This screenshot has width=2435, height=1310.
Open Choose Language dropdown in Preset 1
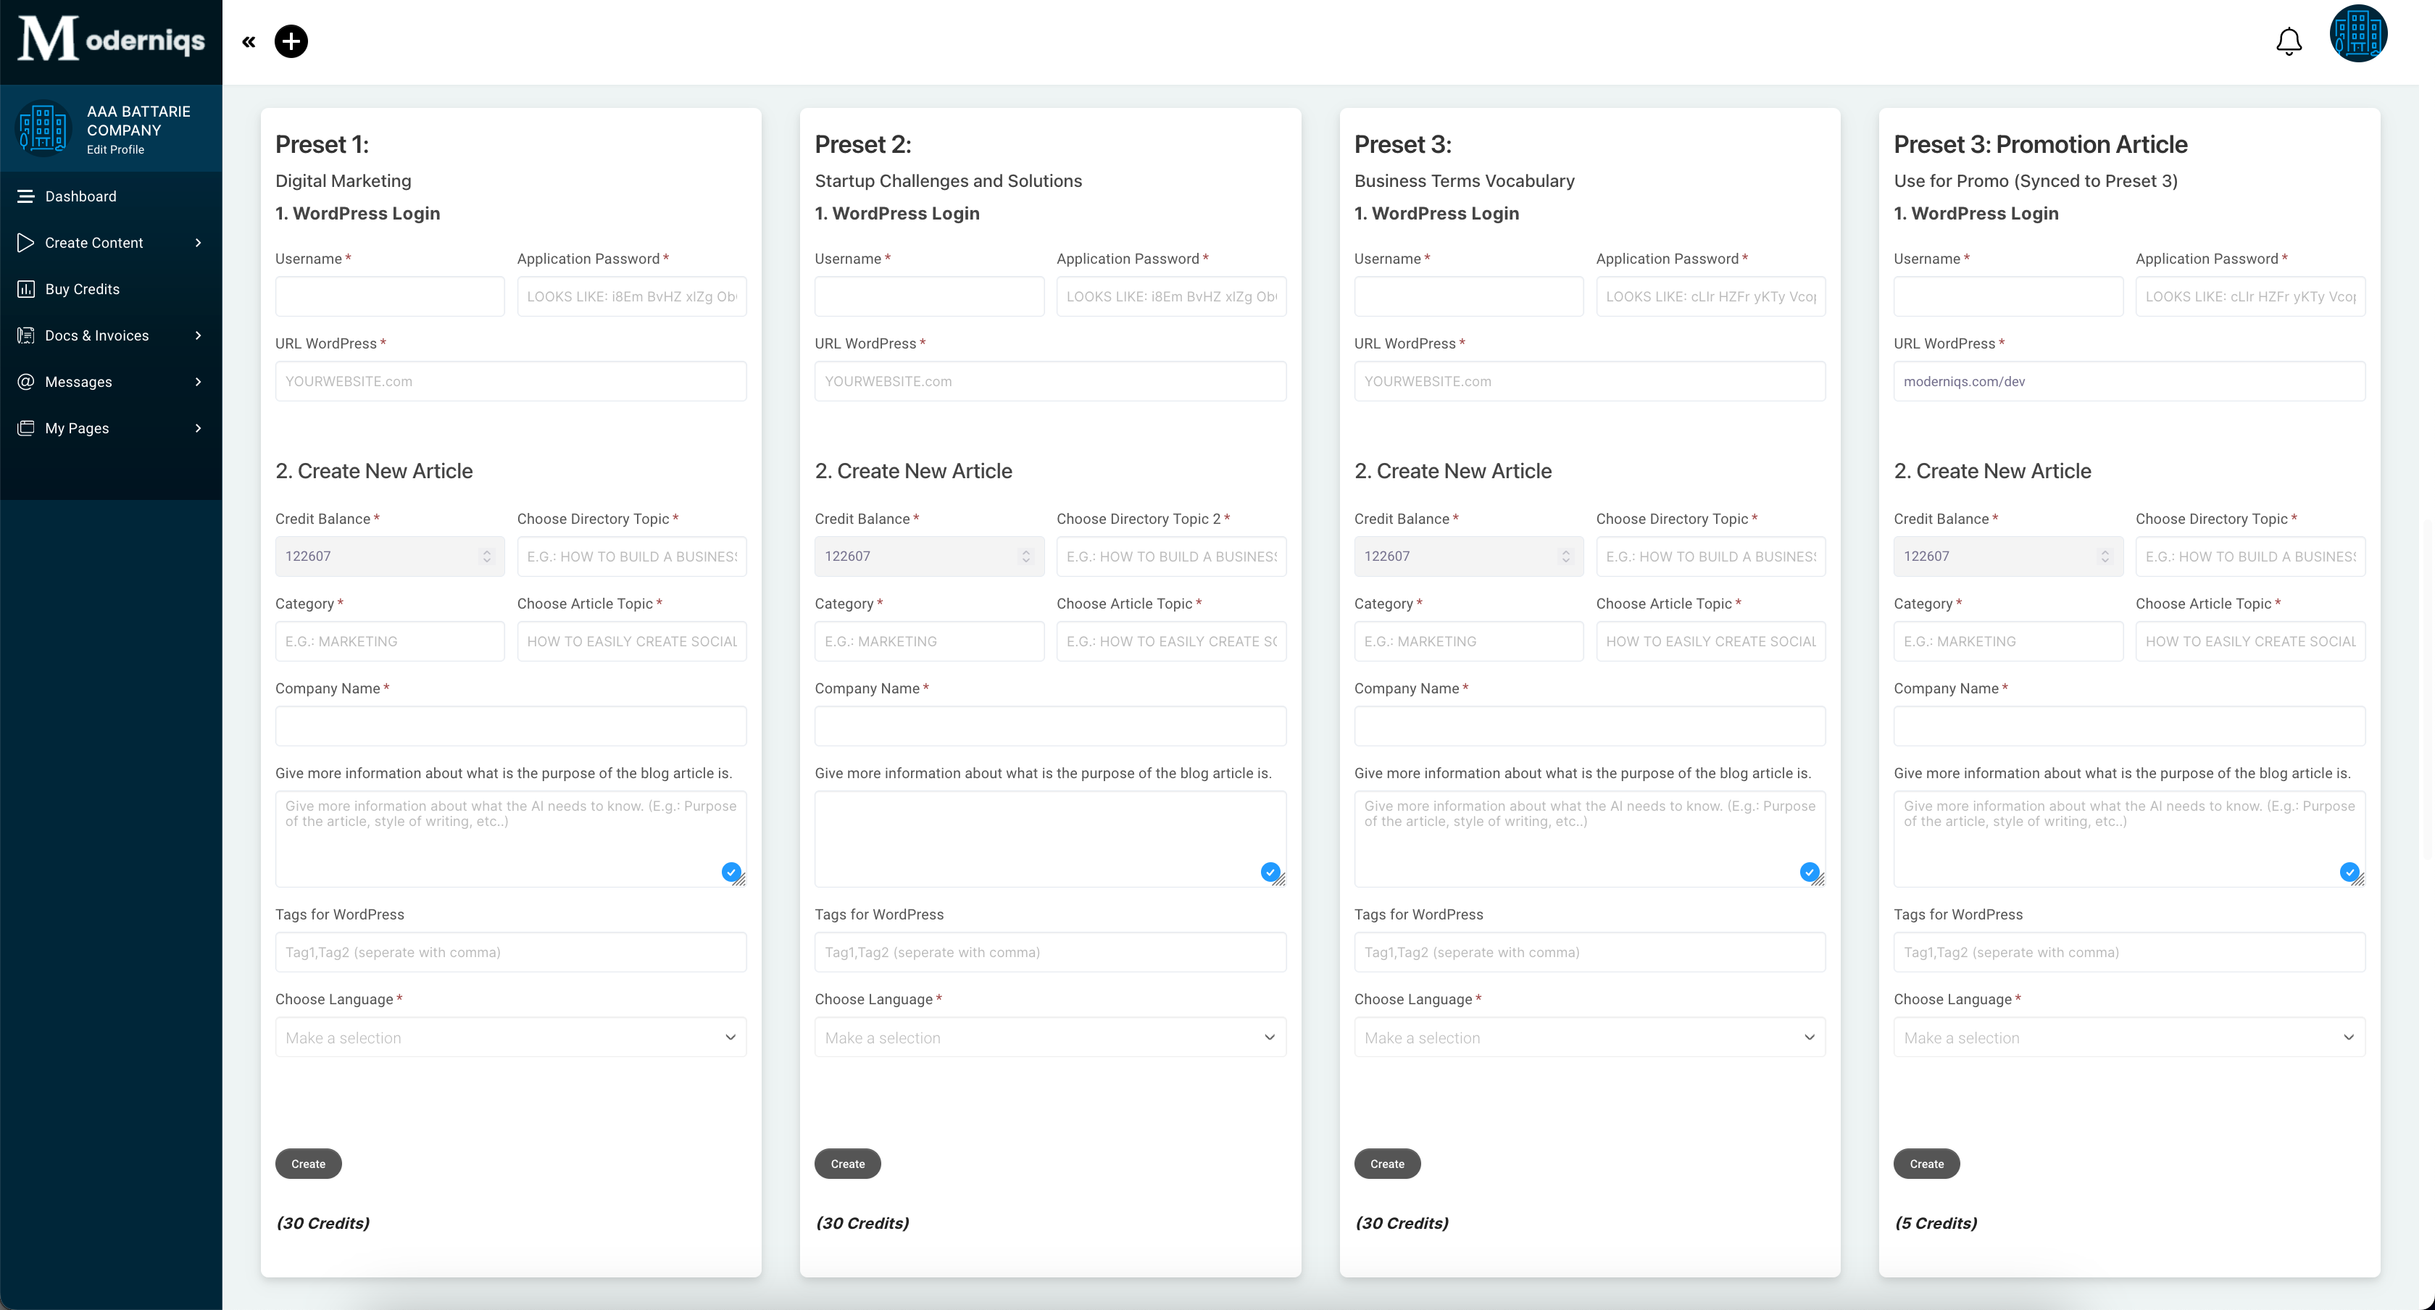click(x=510, y=1037)
